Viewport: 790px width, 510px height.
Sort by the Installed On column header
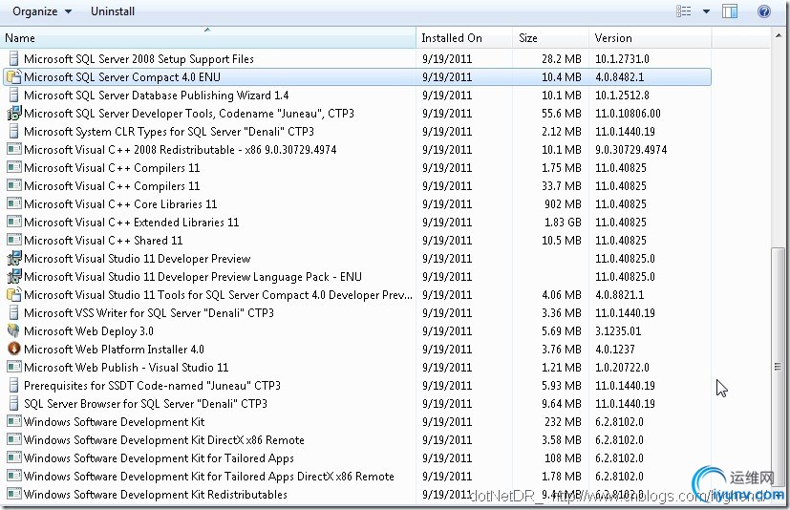[x=464, y=38]
